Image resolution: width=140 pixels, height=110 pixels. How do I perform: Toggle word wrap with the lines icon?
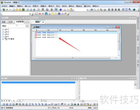43,10
